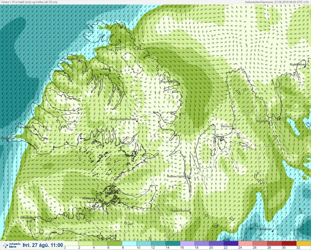
Task: Click the legend value 32
Action: click(x=298, y=248)
